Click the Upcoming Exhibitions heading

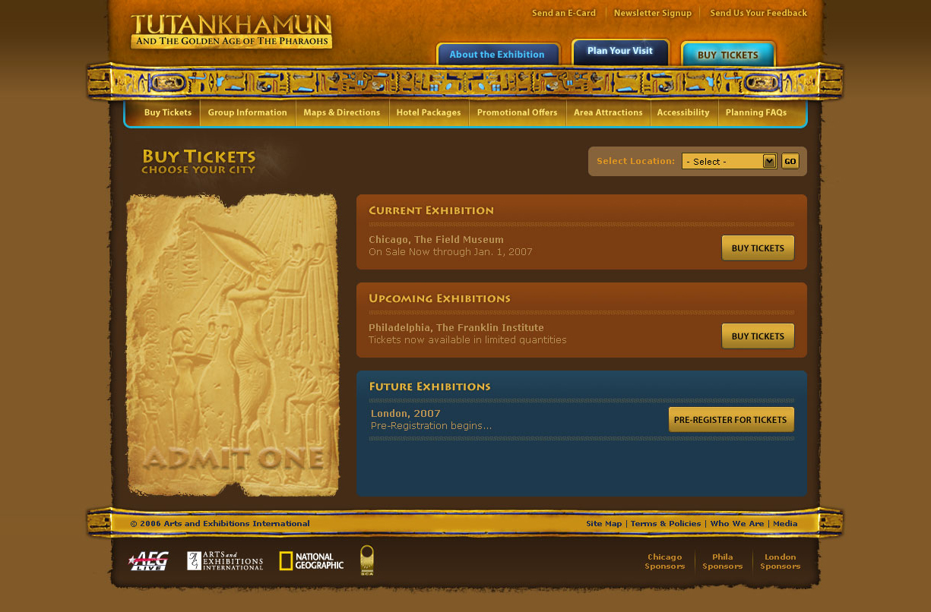(x=440, y=298)
